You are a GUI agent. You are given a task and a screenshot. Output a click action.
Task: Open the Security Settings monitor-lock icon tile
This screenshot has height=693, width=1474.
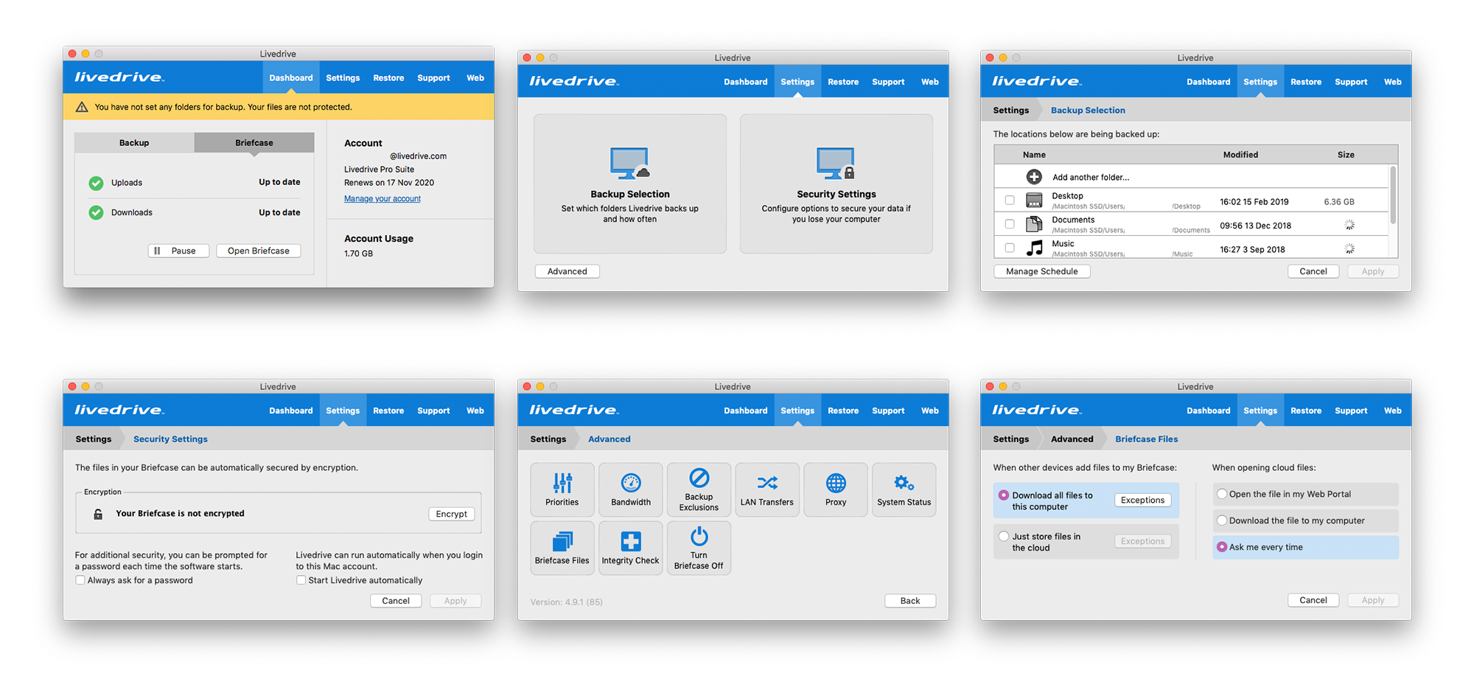(836, 184)
